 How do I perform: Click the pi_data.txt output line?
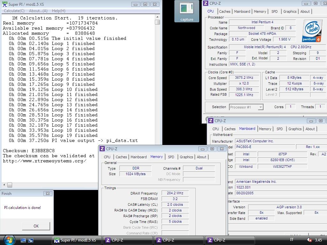click(73, 141)
